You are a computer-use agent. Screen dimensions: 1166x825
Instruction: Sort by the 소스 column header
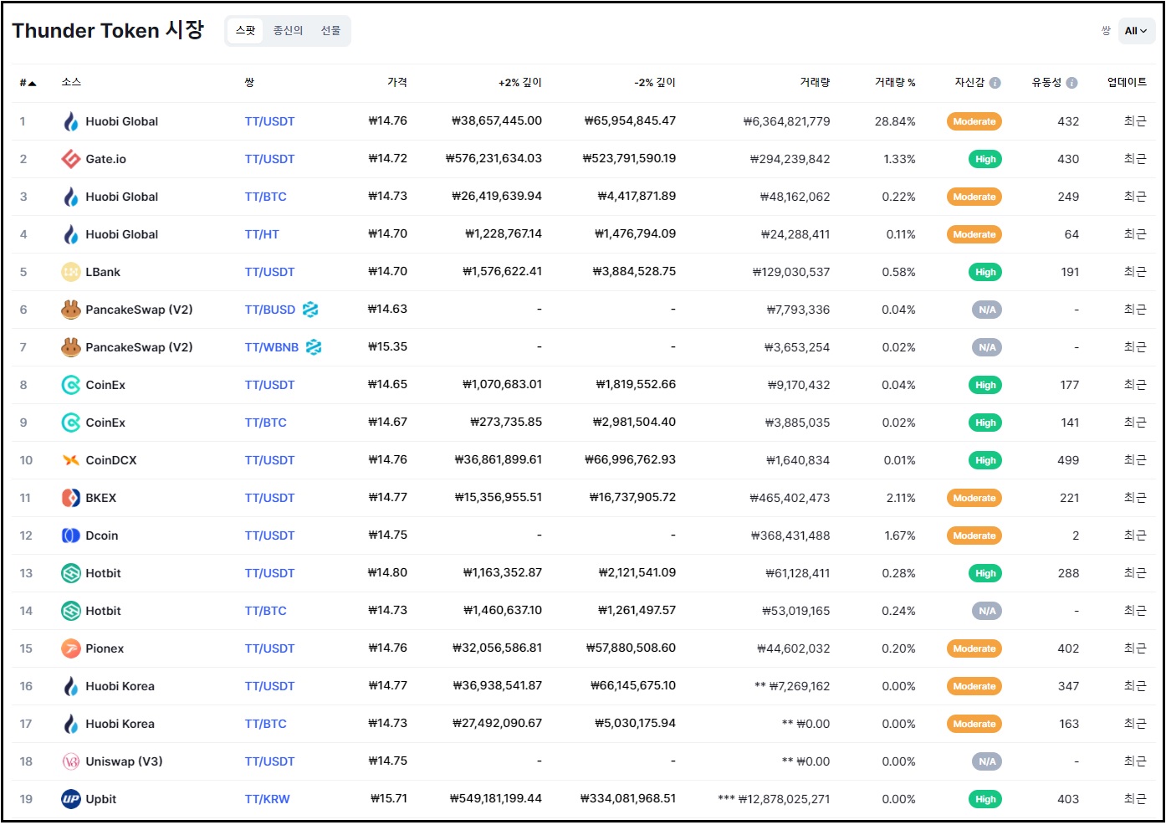(x=71, y=81)
